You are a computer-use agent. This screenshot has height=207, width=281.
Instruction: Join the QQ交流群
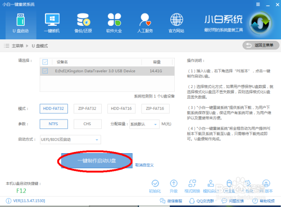[201, 201]
